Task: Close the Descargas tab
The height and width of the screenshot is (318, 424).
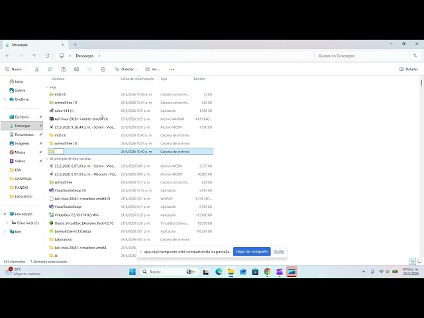Action: click(x=63, y=44)
